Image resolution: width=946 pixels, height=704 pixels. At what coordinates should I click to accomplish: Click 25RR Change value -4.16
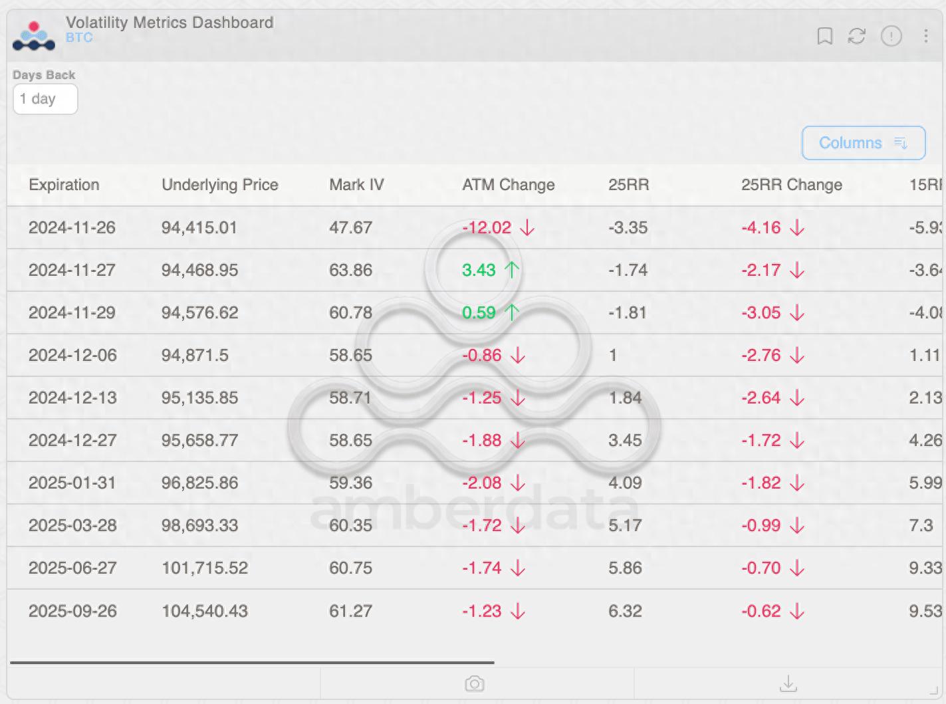pos(761,227)
